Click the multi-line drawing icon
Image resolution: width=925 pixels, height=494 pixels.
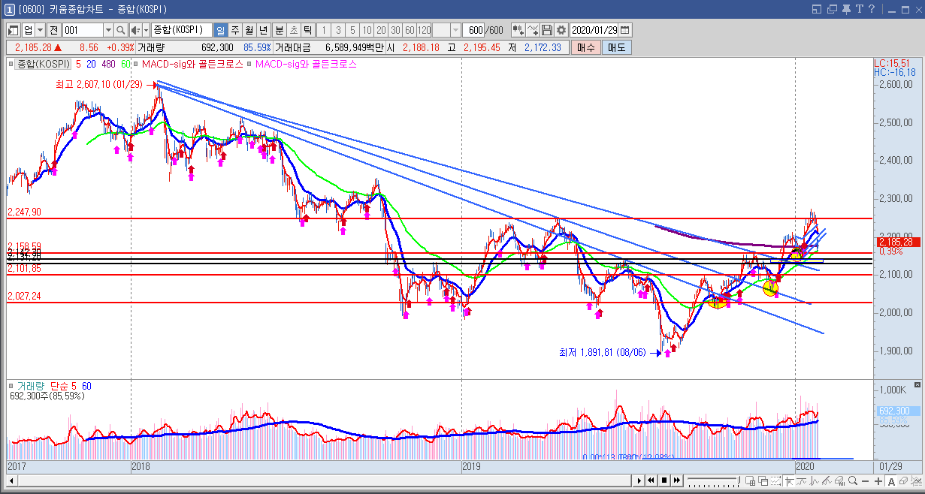[x=827, y=480]
